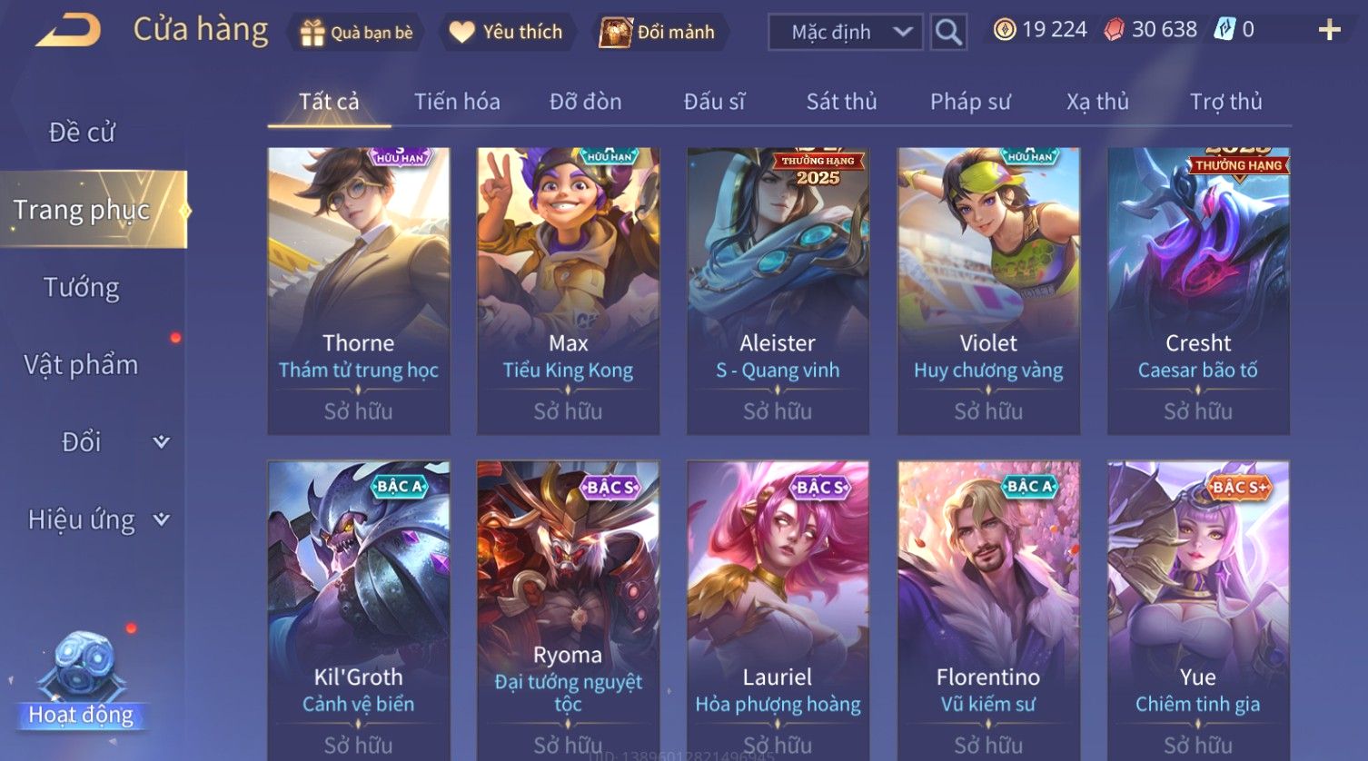This screenshot has height=761, width=1368.
Task: Open Vật phẩm in the sidebar
Action: pyautogui.click(x=82, y=365)
